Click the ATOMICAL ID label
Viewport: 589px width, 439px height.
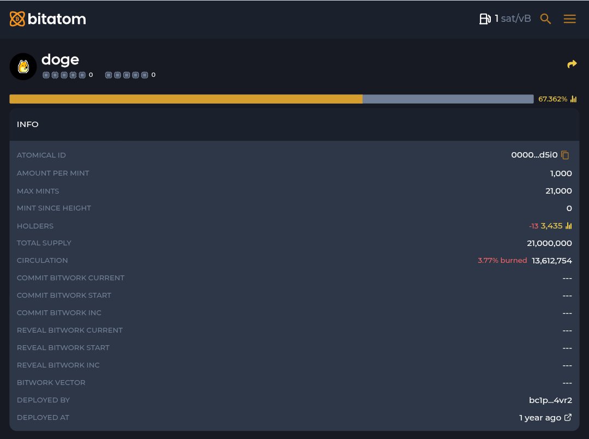(41, 155)
